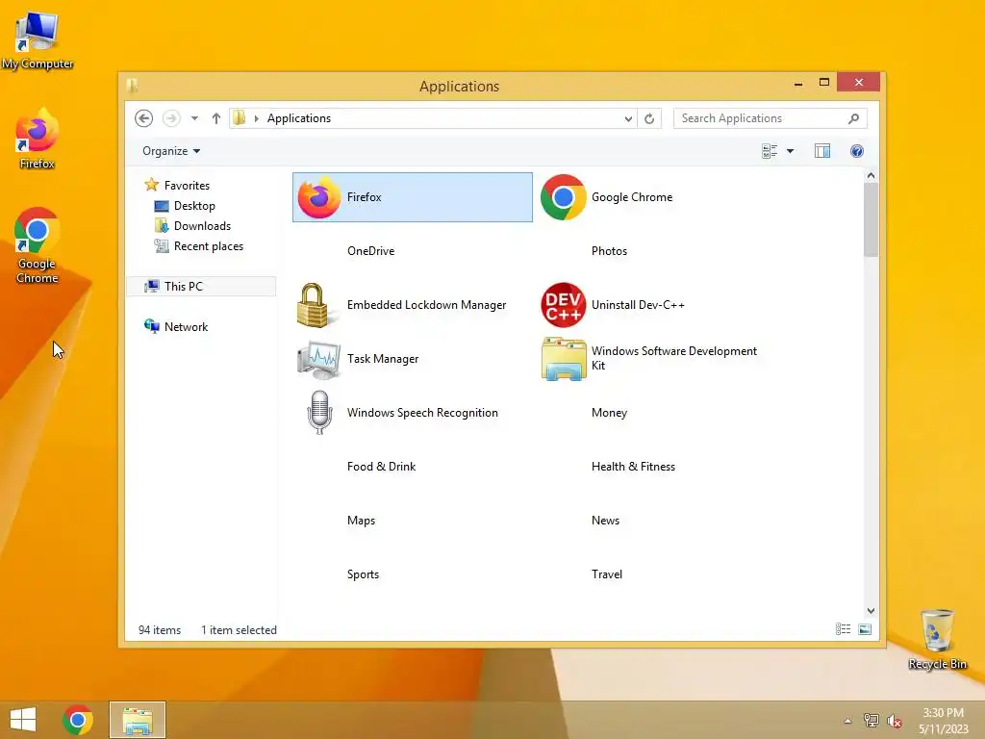This screenshot has width=985, height=739.
Task: Click the muted volume tray icon
Action: click(895, 721)
